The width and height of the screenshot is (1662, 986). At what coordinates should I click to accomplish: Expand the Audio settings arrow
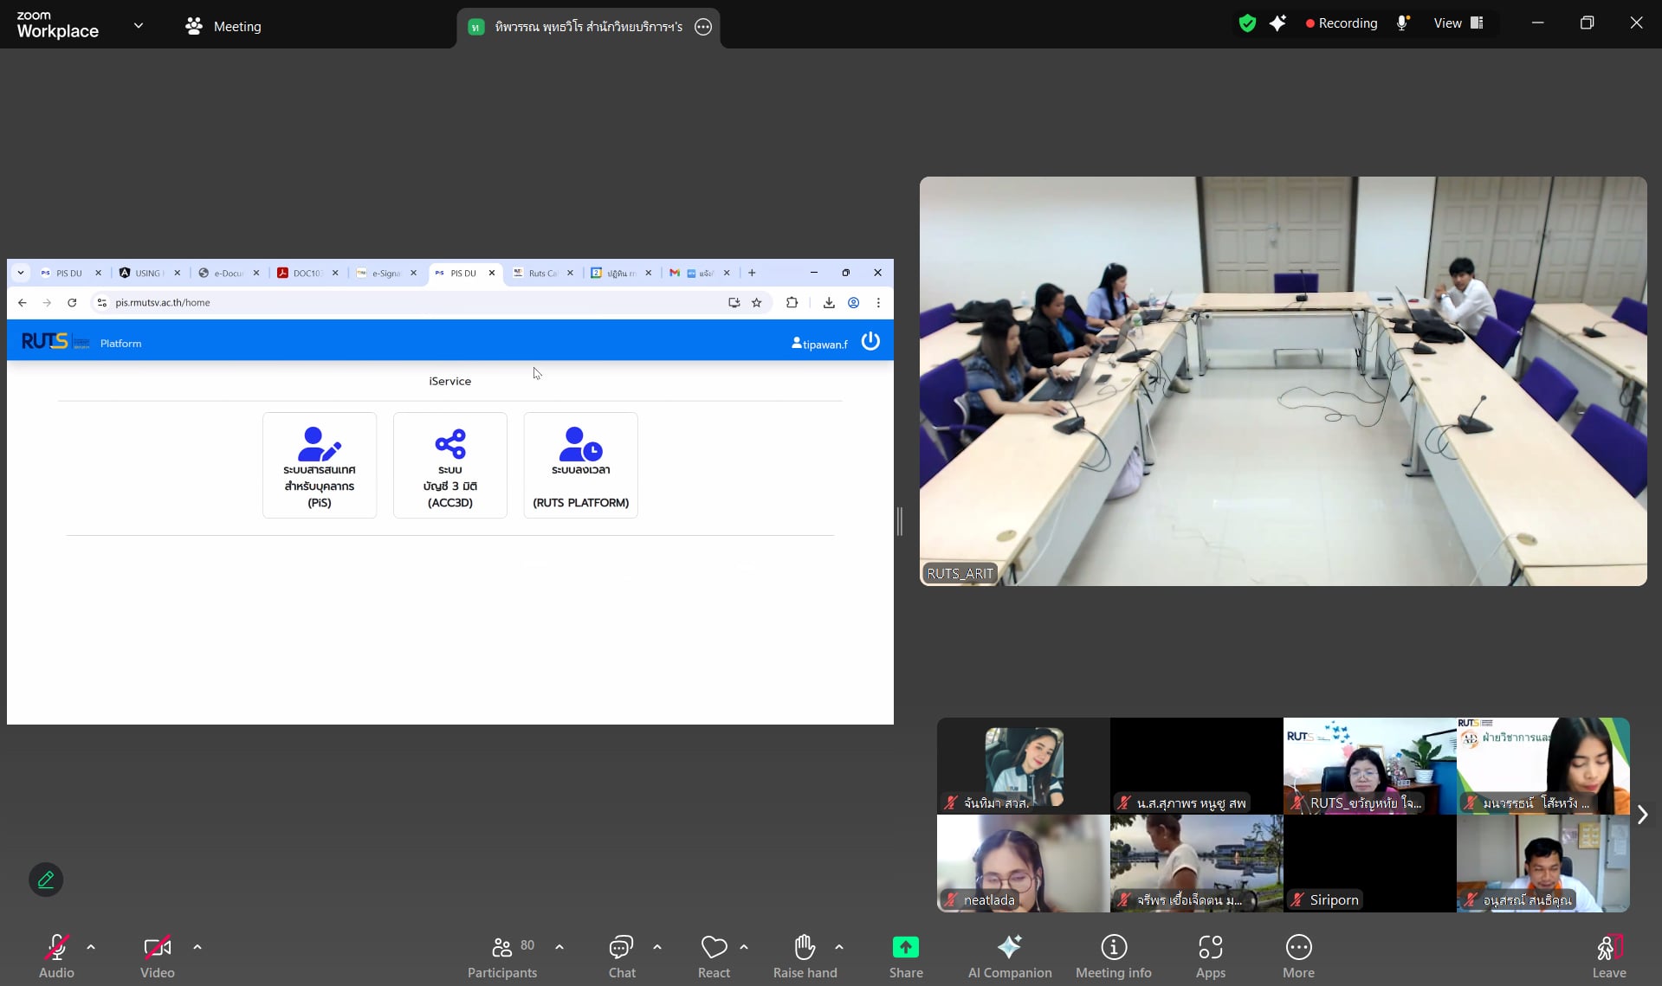91,947
